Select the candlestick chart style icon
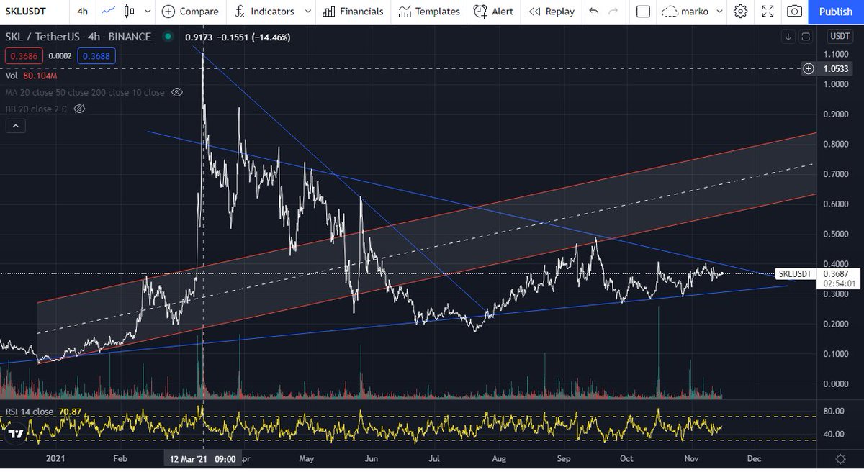 [x=129, y=12]
